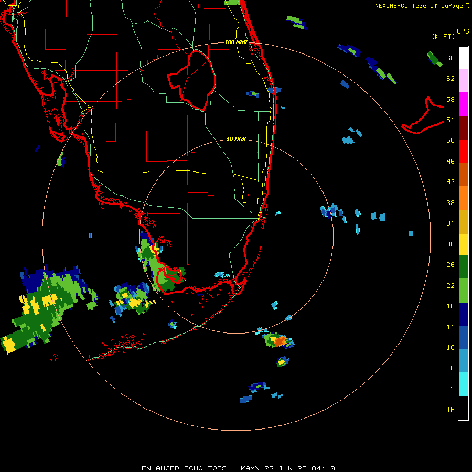Screen dimensions: 472x472
Task: Click the 'KAMX' station identifier in the caption
Action: point(250,468)
